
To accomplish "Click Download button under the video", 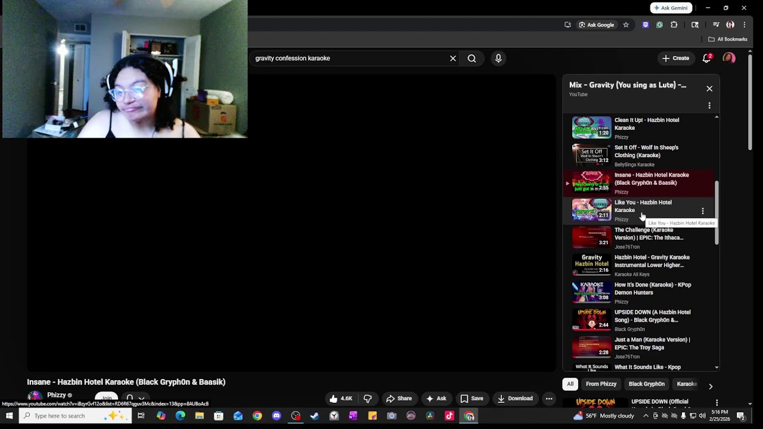I will pyautogui.click(x=515, y=399).
